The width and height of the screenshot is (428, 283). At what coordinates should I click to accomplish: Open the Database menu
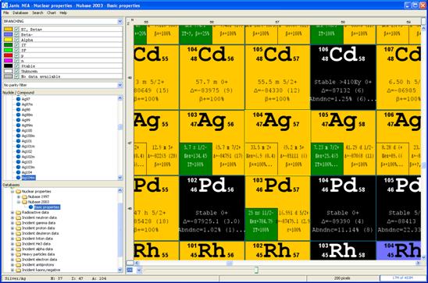point(20,12)
